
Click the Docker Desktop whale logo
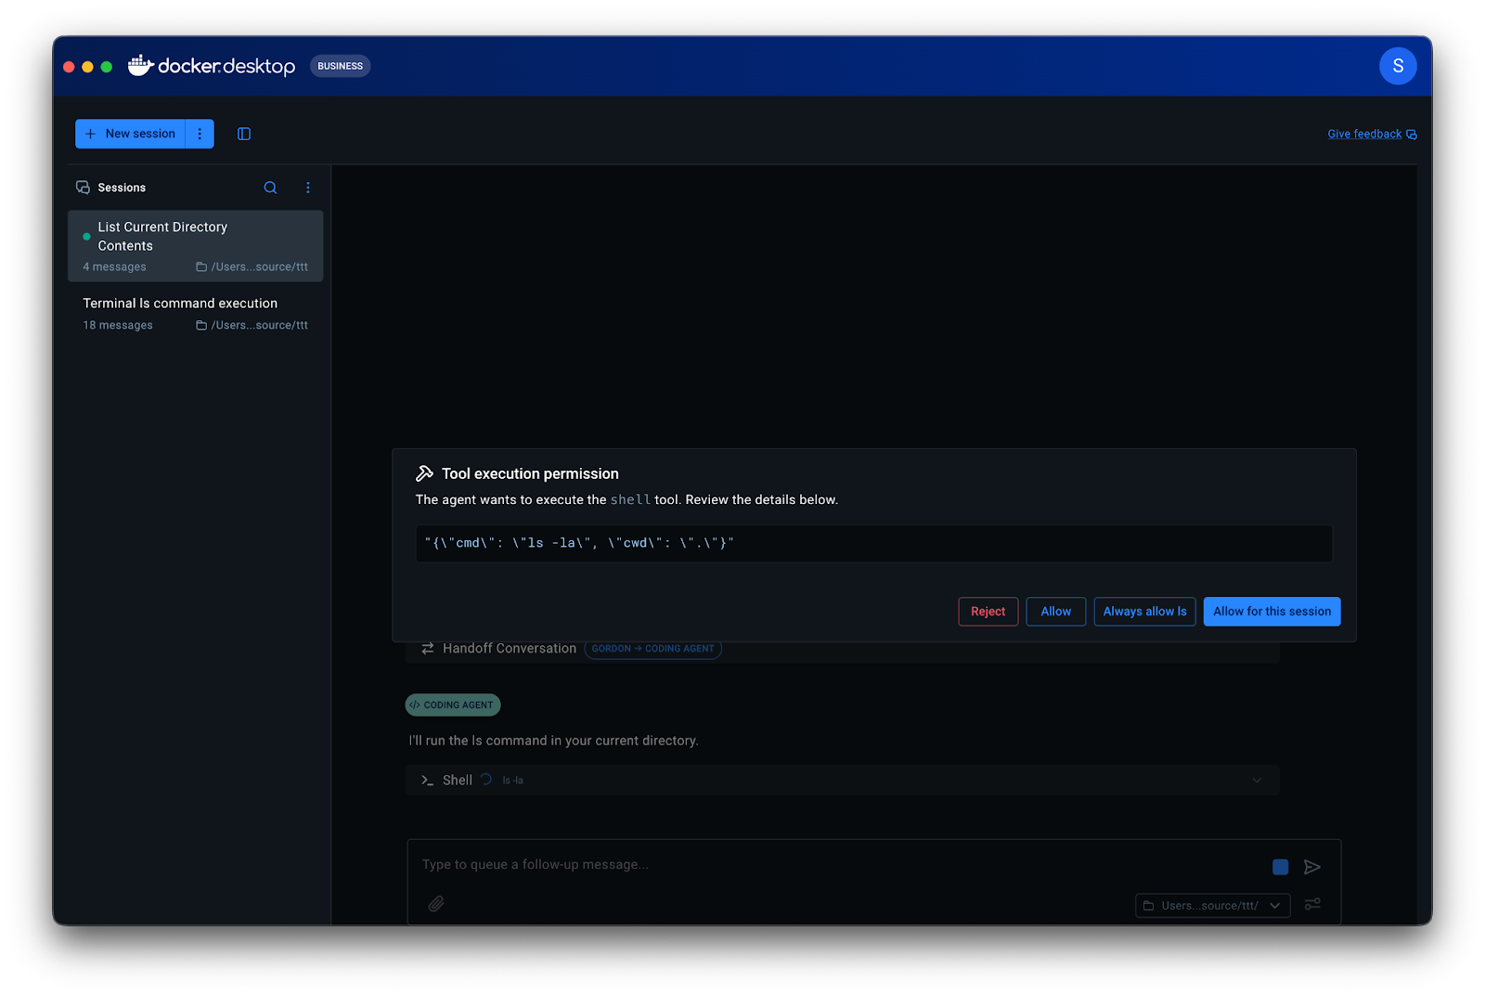140,66
